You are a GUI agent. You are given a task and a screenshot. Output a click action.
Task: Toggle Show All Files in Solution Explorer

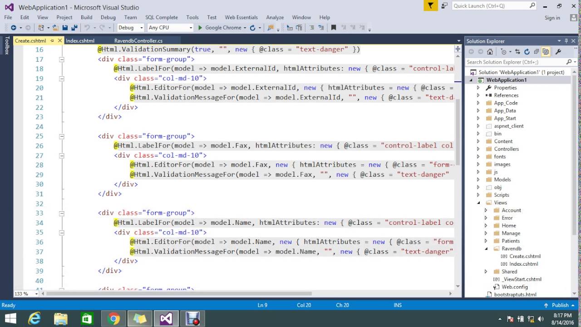[546, 52]
